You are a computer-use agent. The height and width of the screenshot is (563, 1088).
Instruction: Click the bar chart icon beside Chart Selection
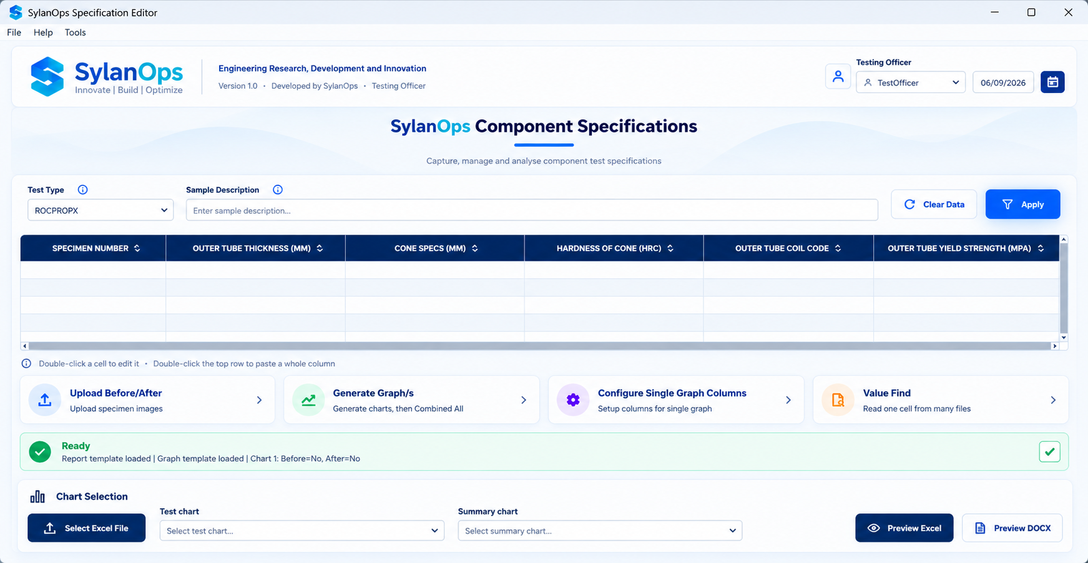[x=37, y=497]
